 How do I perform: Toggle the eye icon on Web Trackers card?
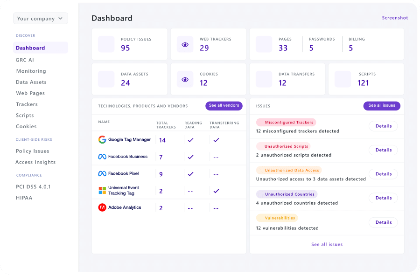tap(184, 44)
